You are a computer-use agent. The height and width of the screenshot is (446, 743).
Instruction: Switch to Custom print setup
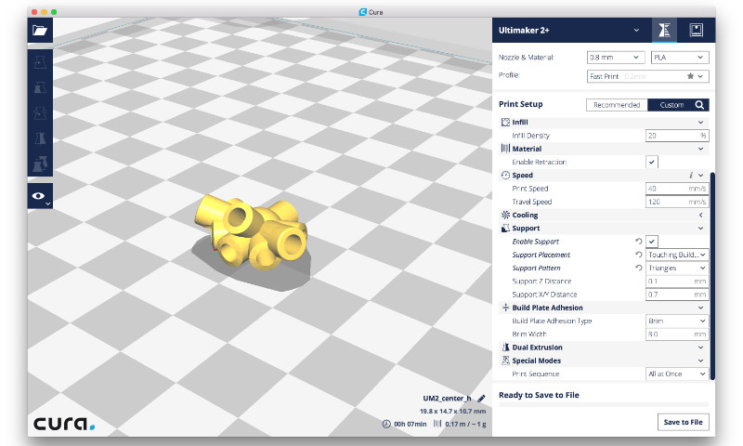click(x=671, y=105)
